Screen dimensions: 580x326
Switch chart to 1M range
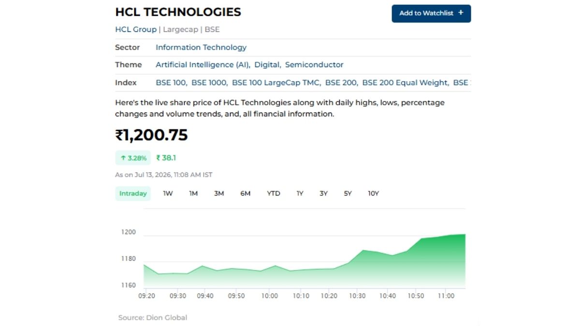(x=193, y=193)
